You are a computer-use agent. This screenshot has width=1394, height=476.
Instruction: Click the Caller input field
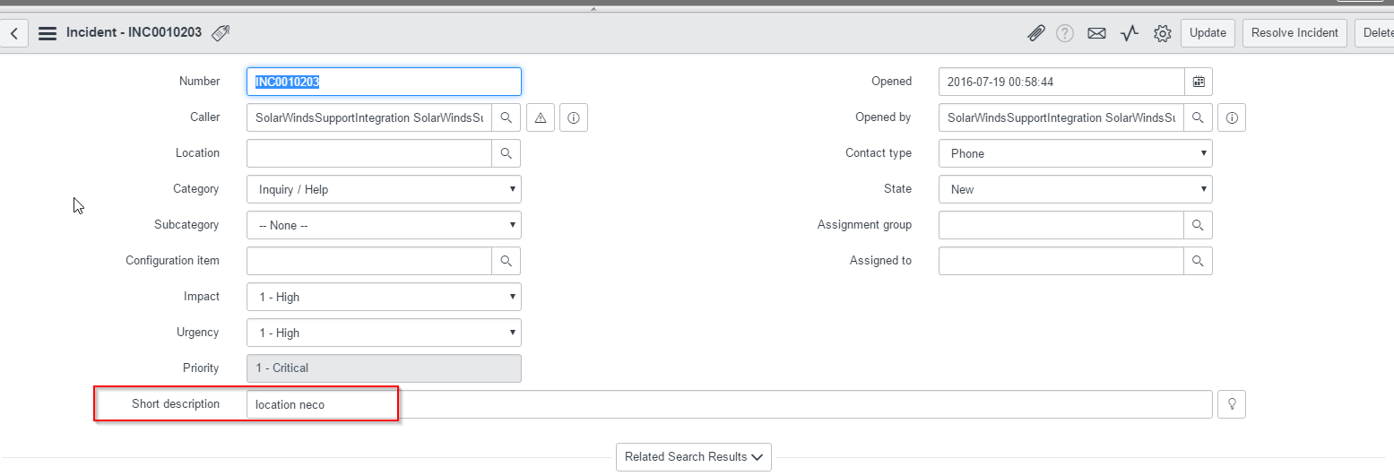click(x=369, y=117)
